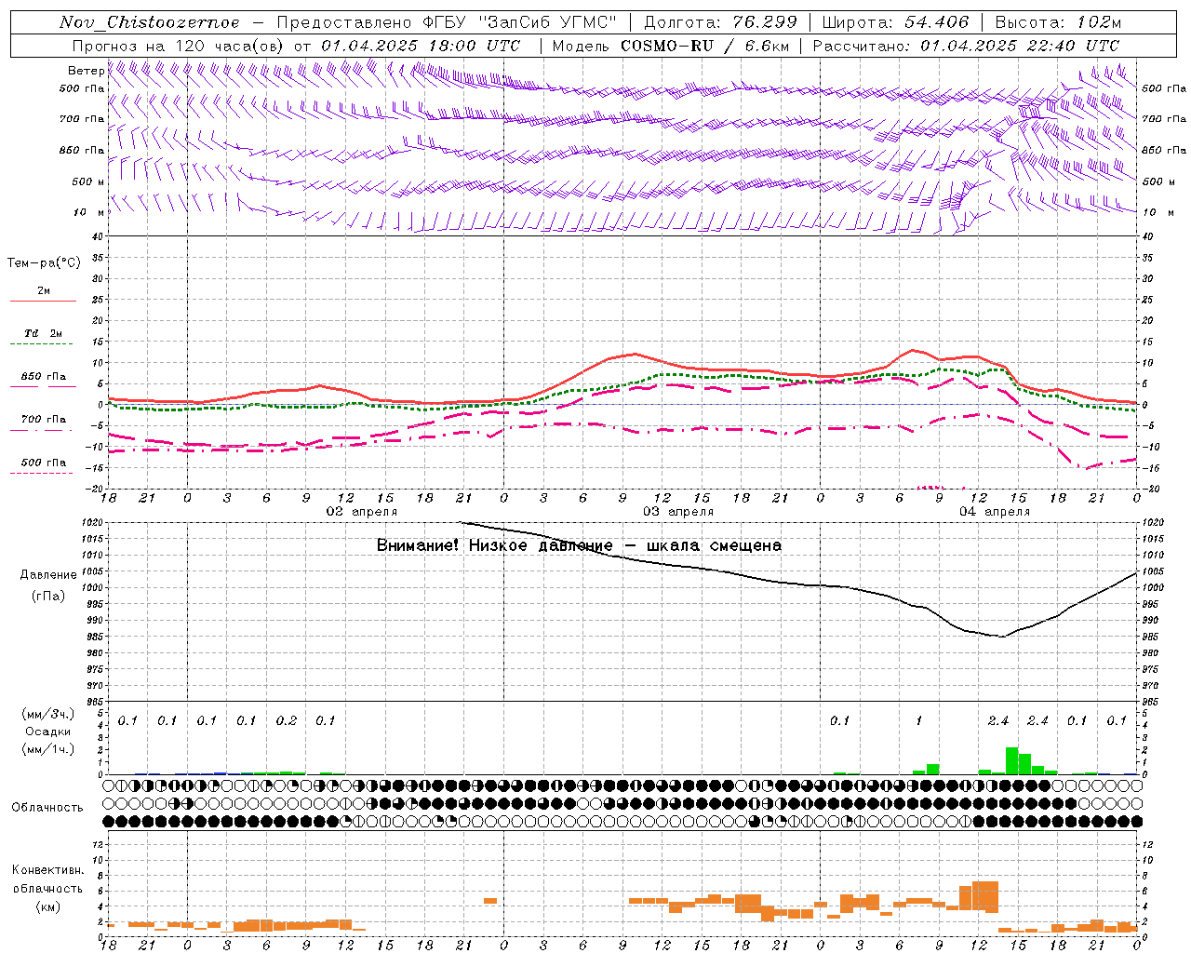Screen dimensions: 1191x953
Task: Click the Nov_Chistoozernoe station title
Action: coord(150,22)
